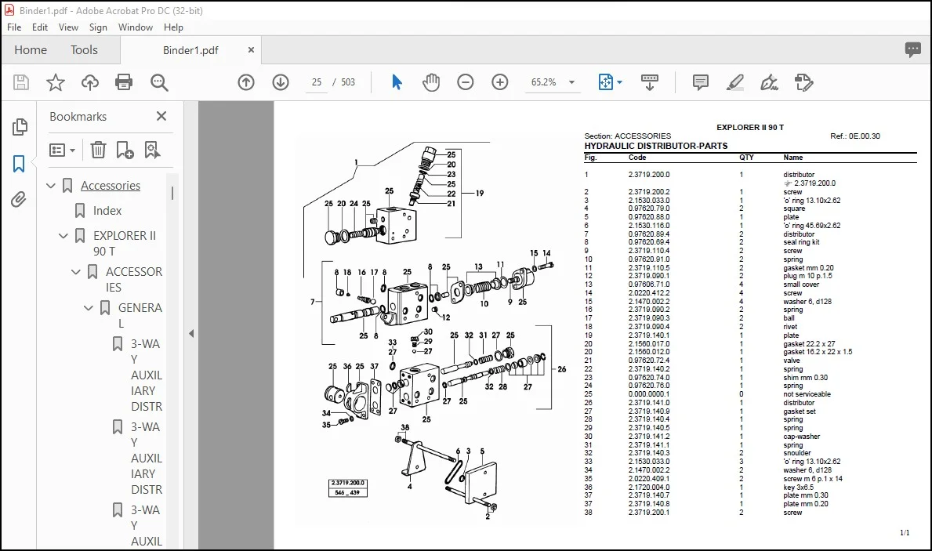Open the Window menu
932x551 pixels.
point(136,27)
